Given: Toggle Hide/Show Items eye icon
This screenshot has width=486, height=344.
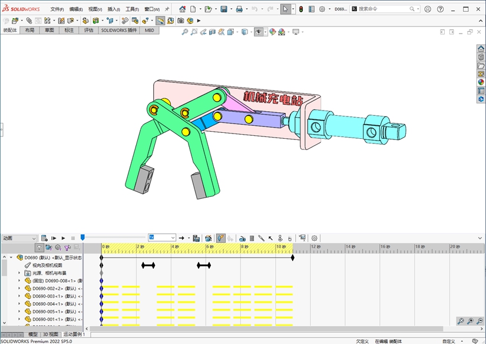Looking at the screenshot, I should click(258, 32).
